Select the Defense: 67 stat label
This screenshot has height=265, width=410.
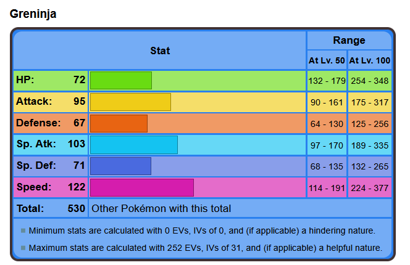51,123
